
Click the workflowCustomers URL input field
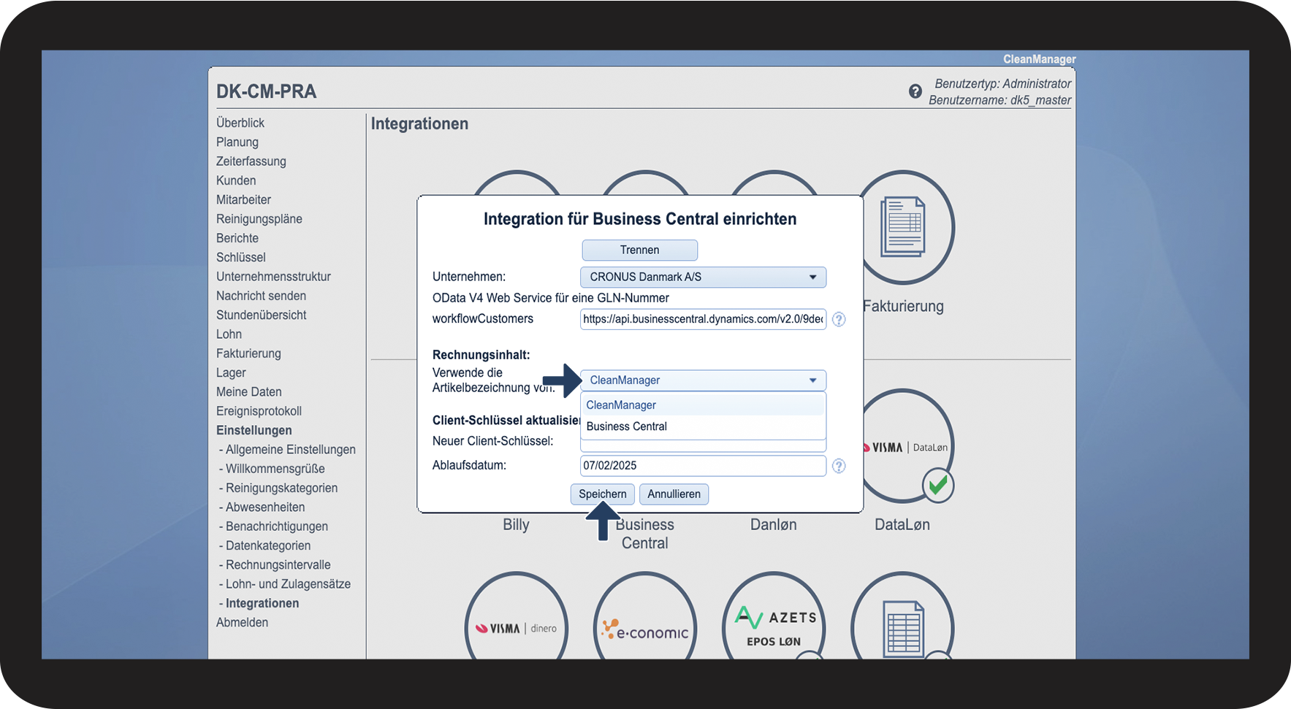703,319
